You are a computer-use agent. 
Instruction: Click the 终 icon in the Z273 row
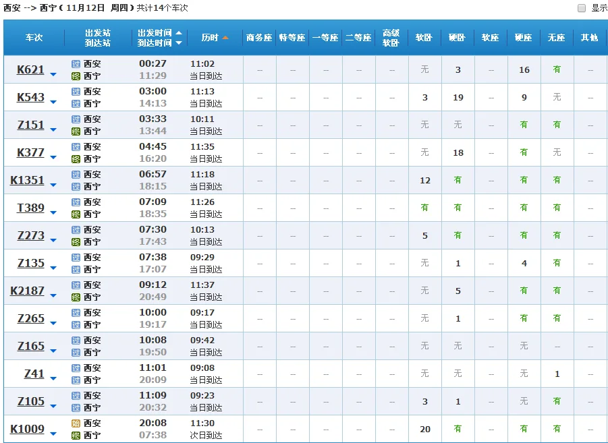pyautogui.click(x=76, y=241)
